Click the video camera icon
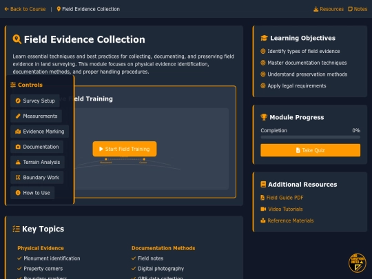 pyautogui.click(x=263, y=209)
